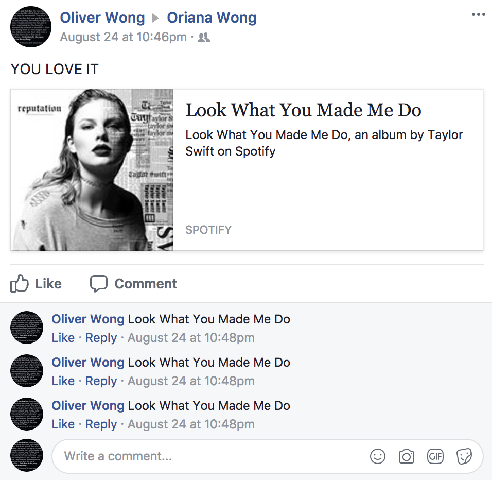Click the speech bubble Comment icon
The height and width of the screenshot is (480, 492).
tap(99, 283)
